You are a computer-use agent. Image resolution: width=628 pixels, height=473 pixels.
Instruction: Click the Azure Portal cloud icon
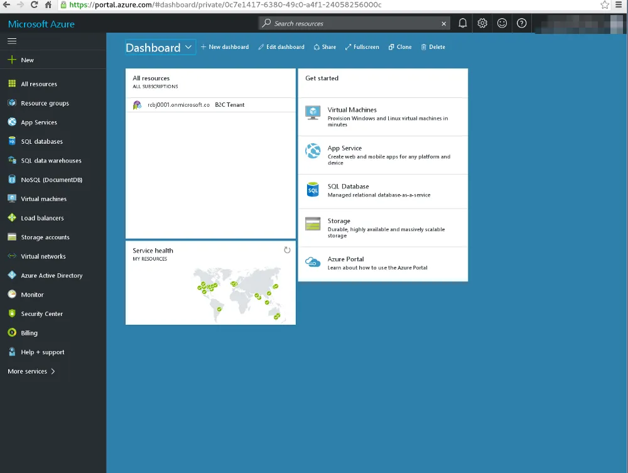point(313,263)
